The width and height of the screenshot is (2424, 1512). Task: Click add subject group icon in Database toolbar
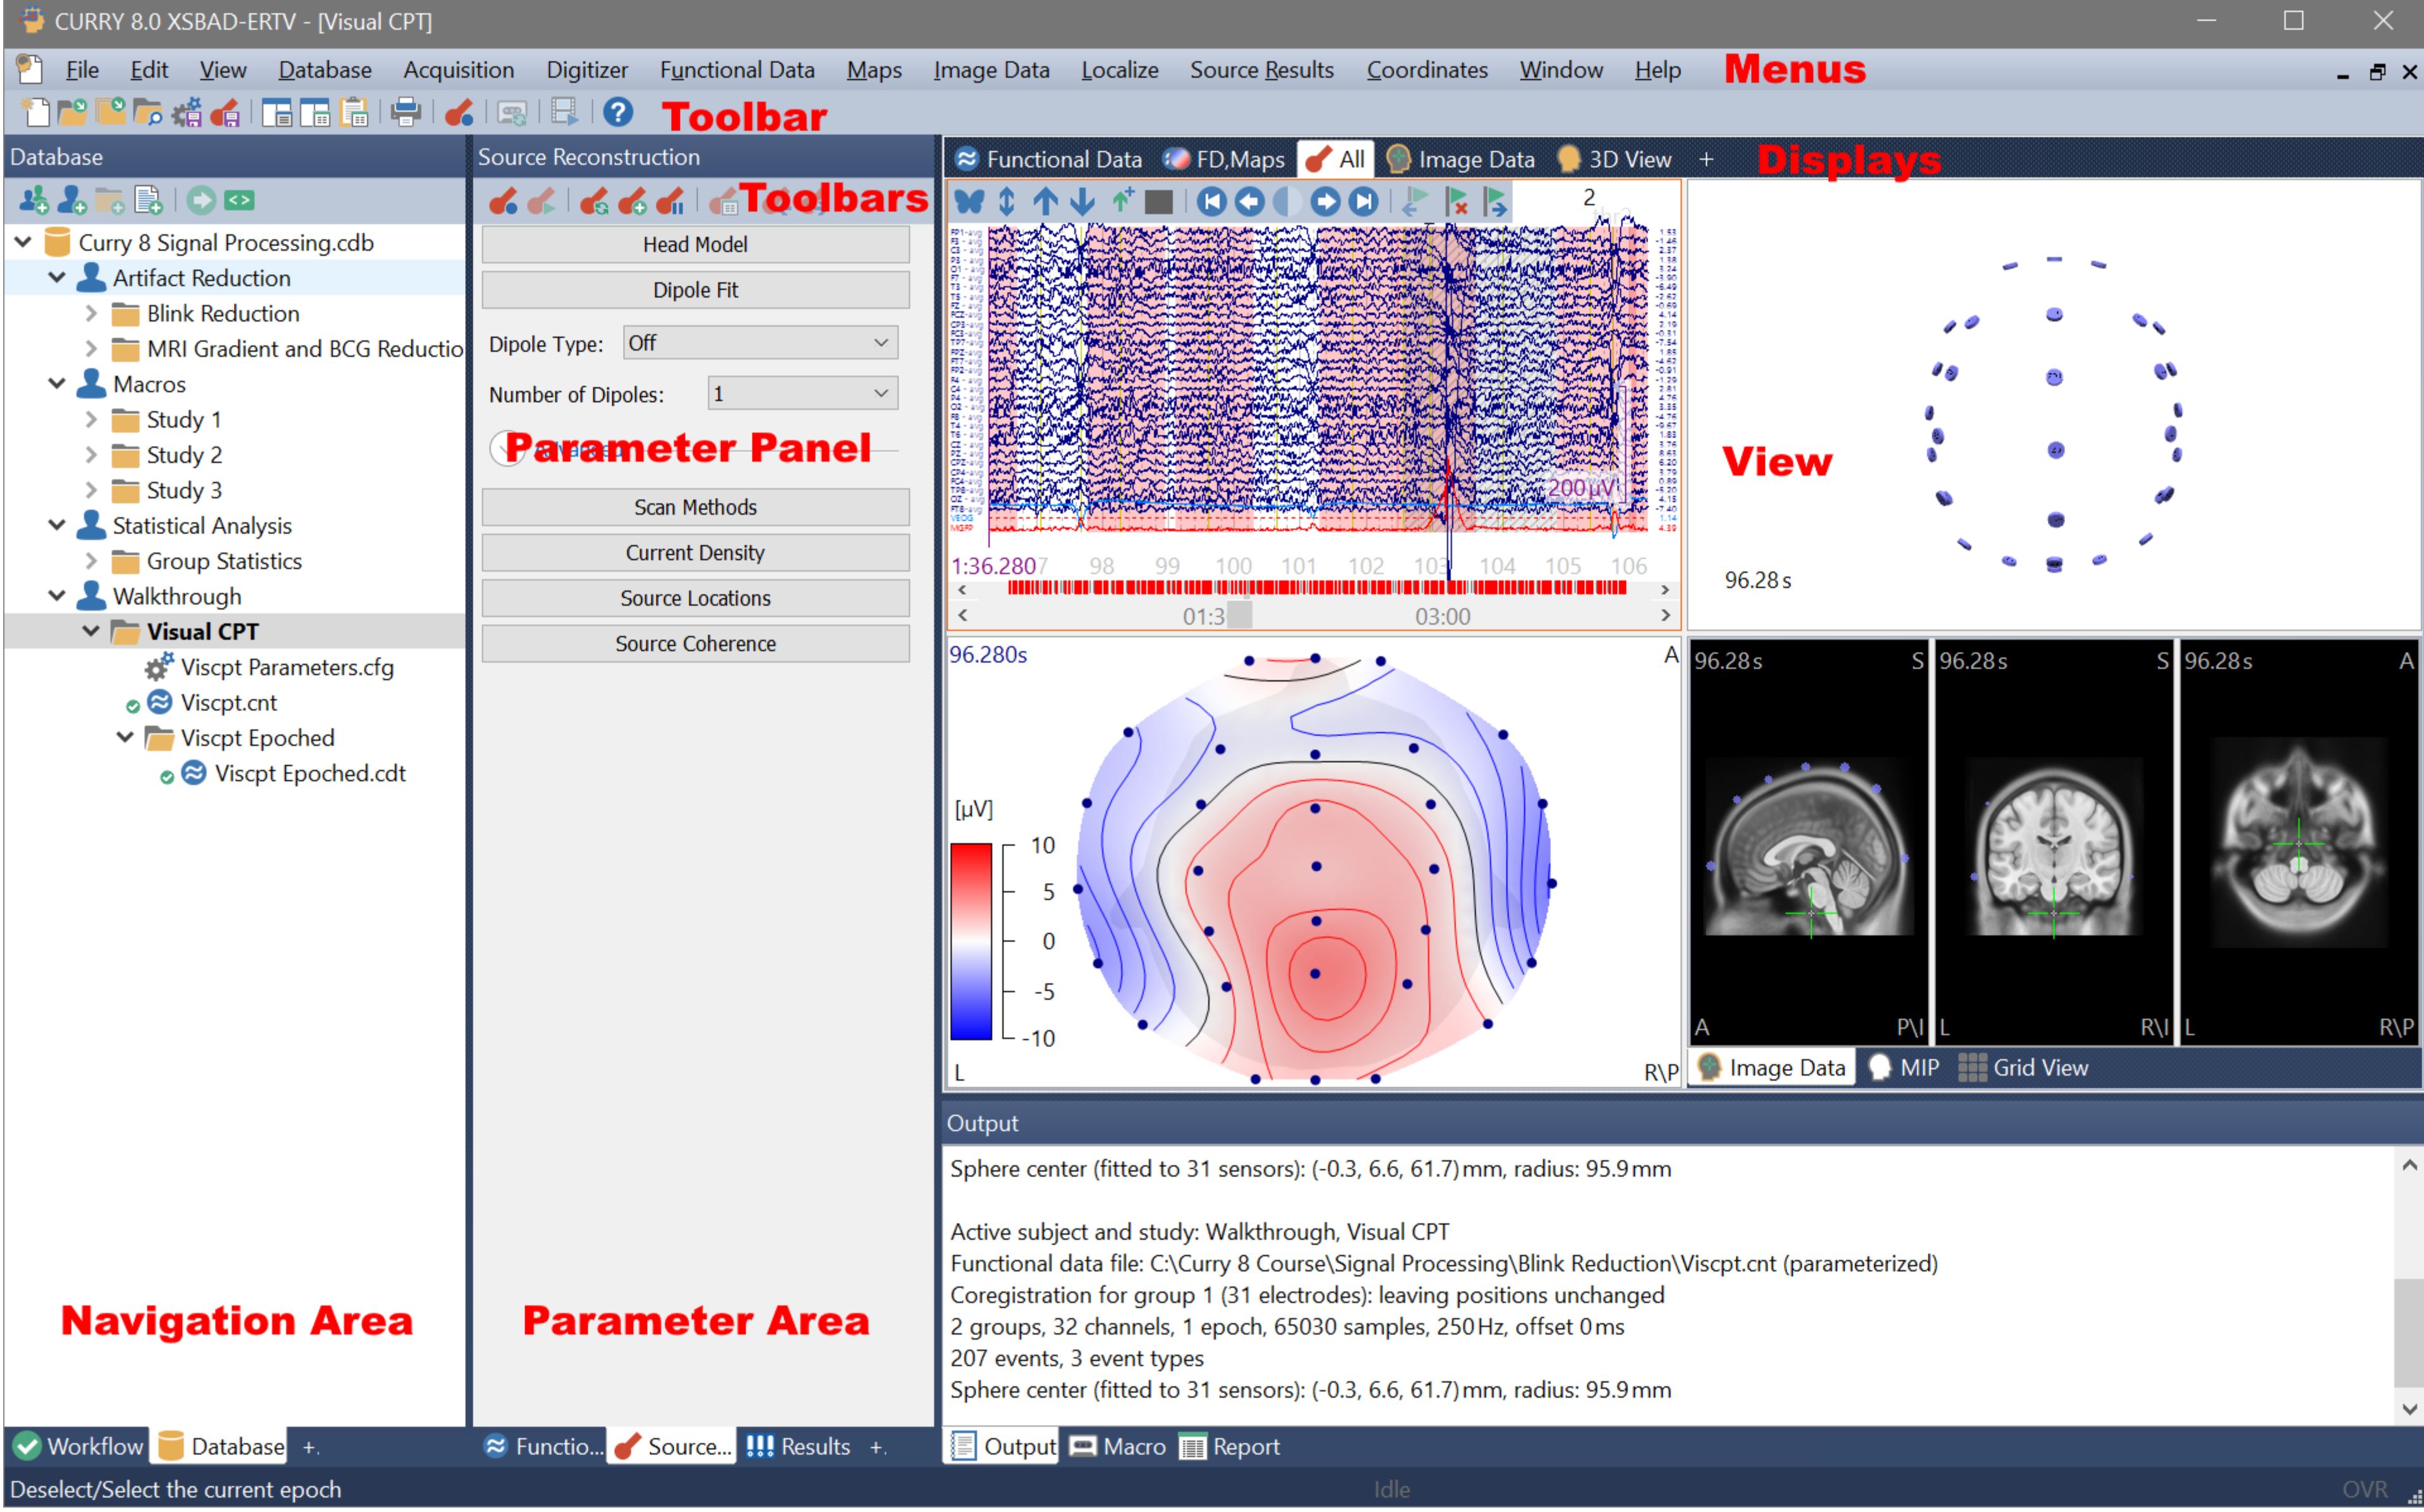tap(33, 200)
